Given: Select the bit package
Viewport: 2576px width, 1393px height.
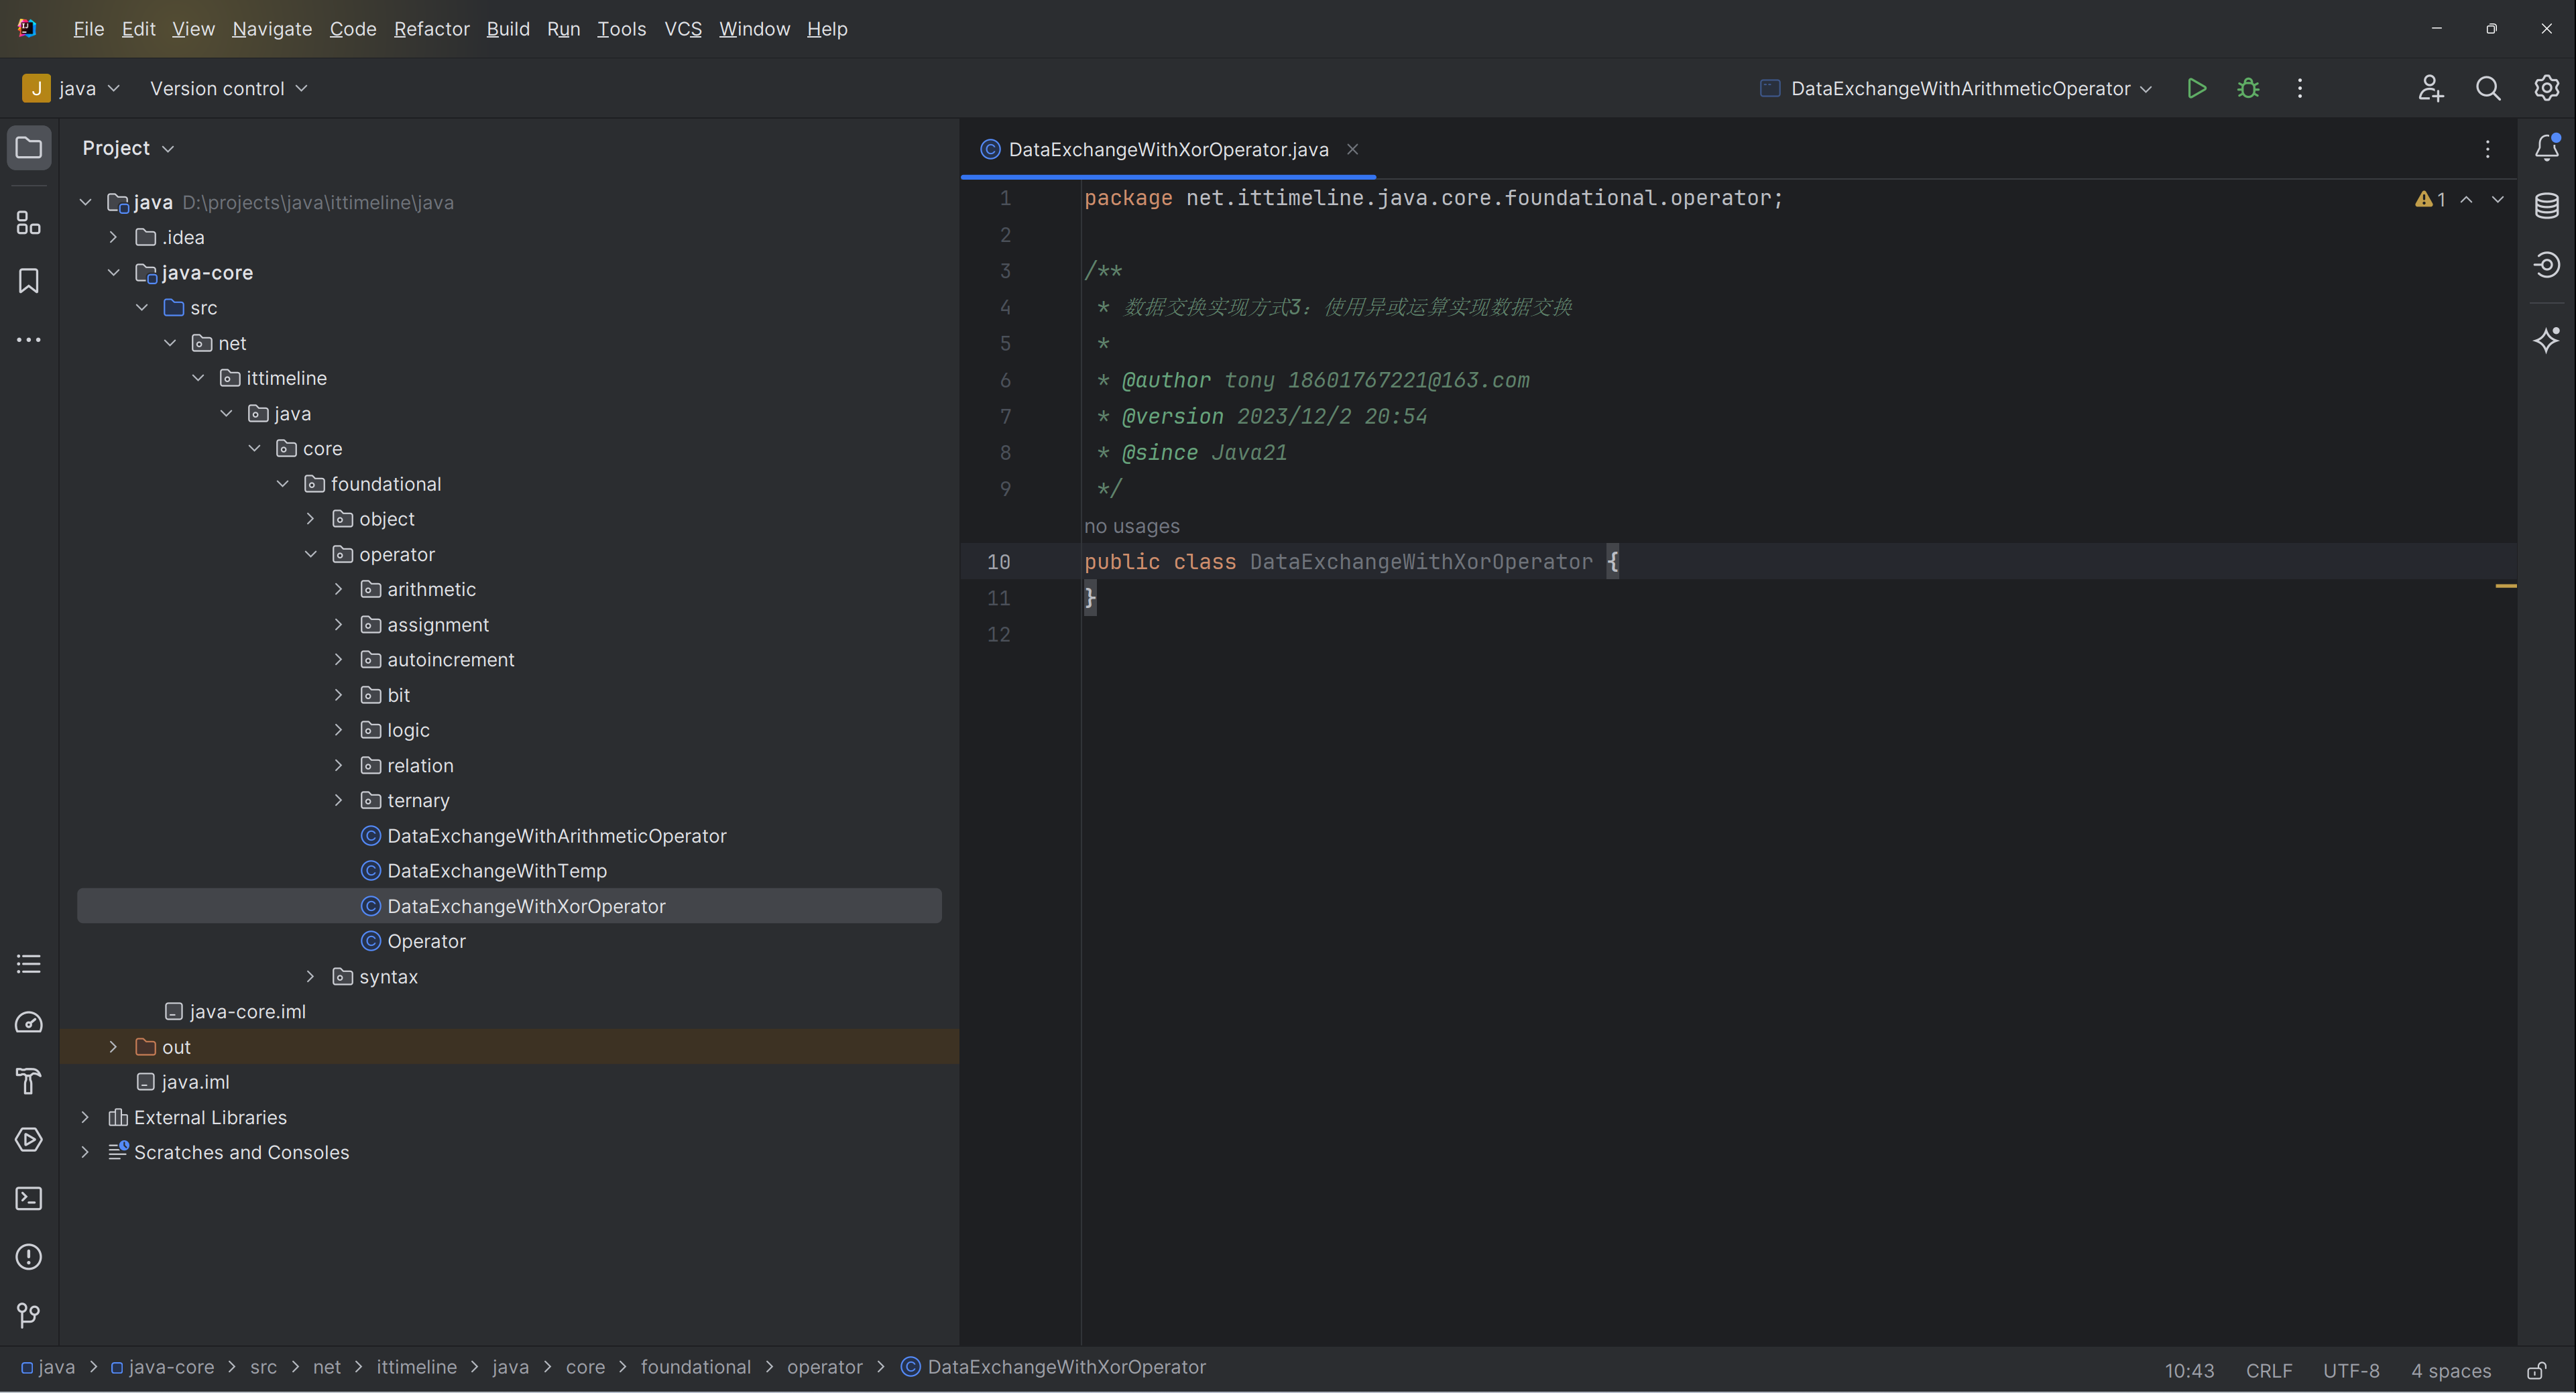Looking at the screenshot, I should point(398,695).
